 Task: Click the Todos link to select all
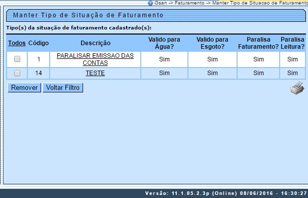coord(17,43)
